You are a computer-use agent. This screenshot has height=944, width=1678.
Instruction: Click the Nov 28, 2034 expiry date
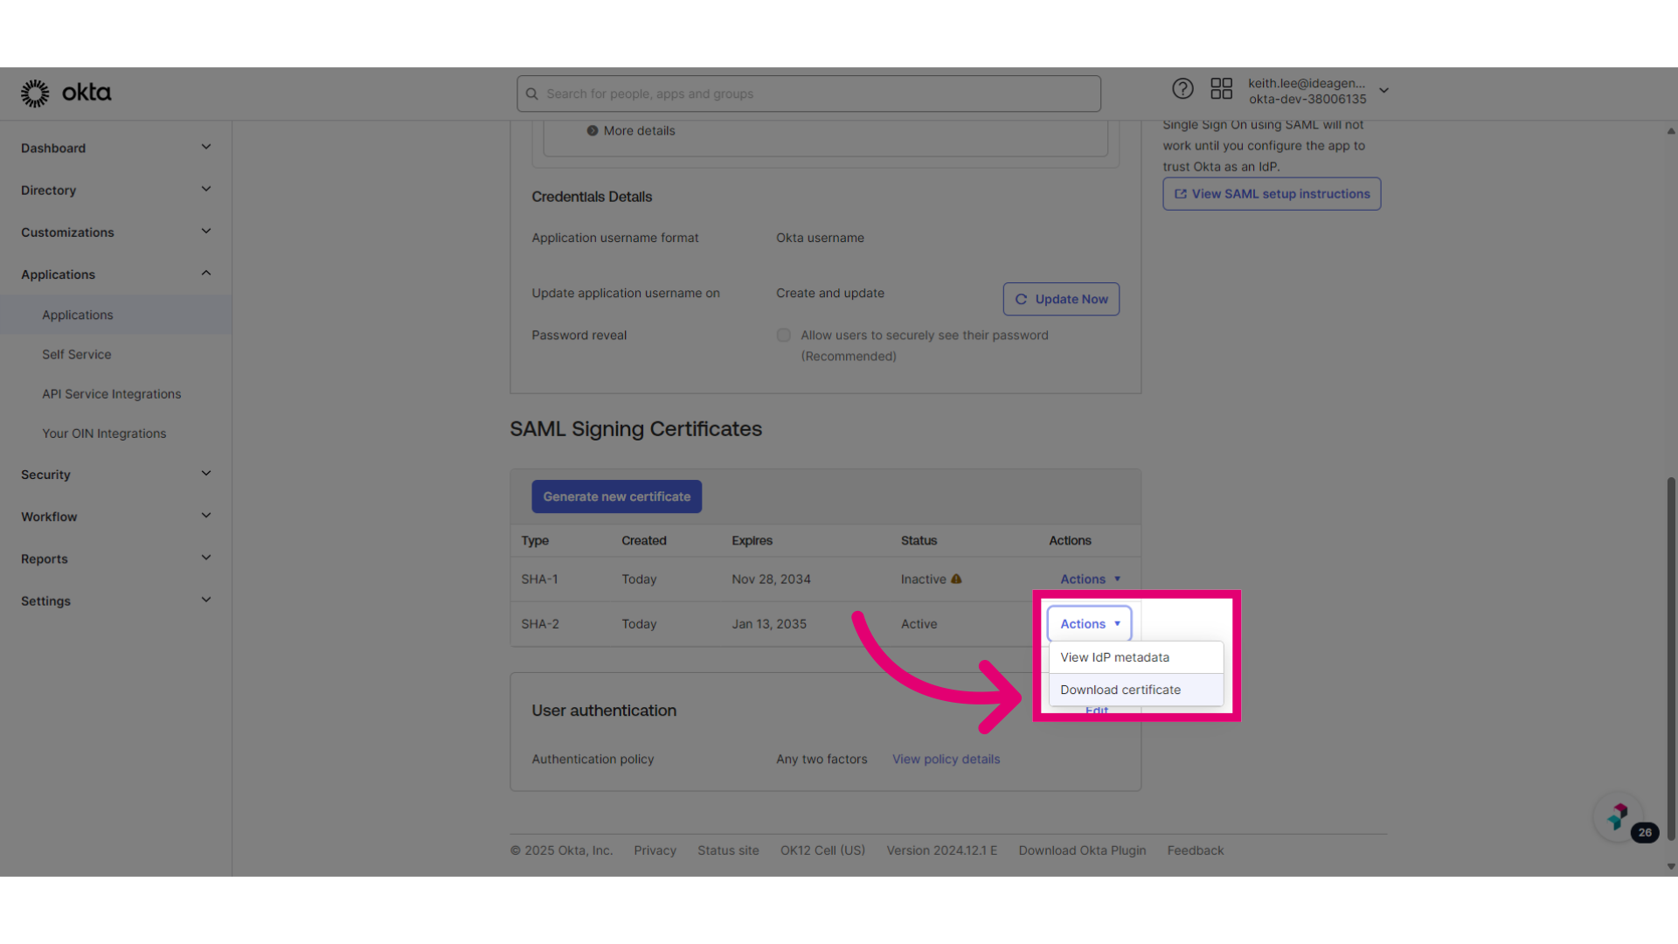[x=771, y=579]
